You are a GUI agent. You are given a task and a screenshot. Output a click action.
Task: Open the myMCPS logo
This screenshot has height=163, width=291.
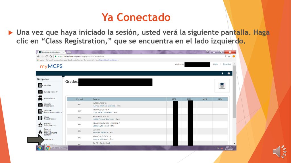pyautogui.click(x=51, y=66)
